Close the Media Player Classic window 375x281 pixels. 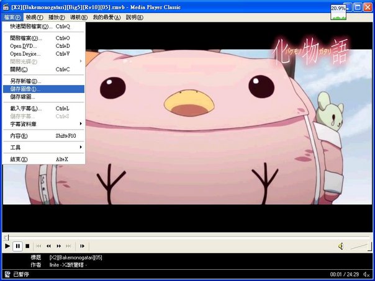[x=368, y=7]
